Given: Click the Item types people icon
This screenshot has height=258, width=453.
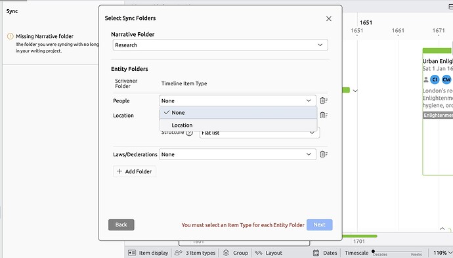Looking at the screenshot, I should pos(179,253).
